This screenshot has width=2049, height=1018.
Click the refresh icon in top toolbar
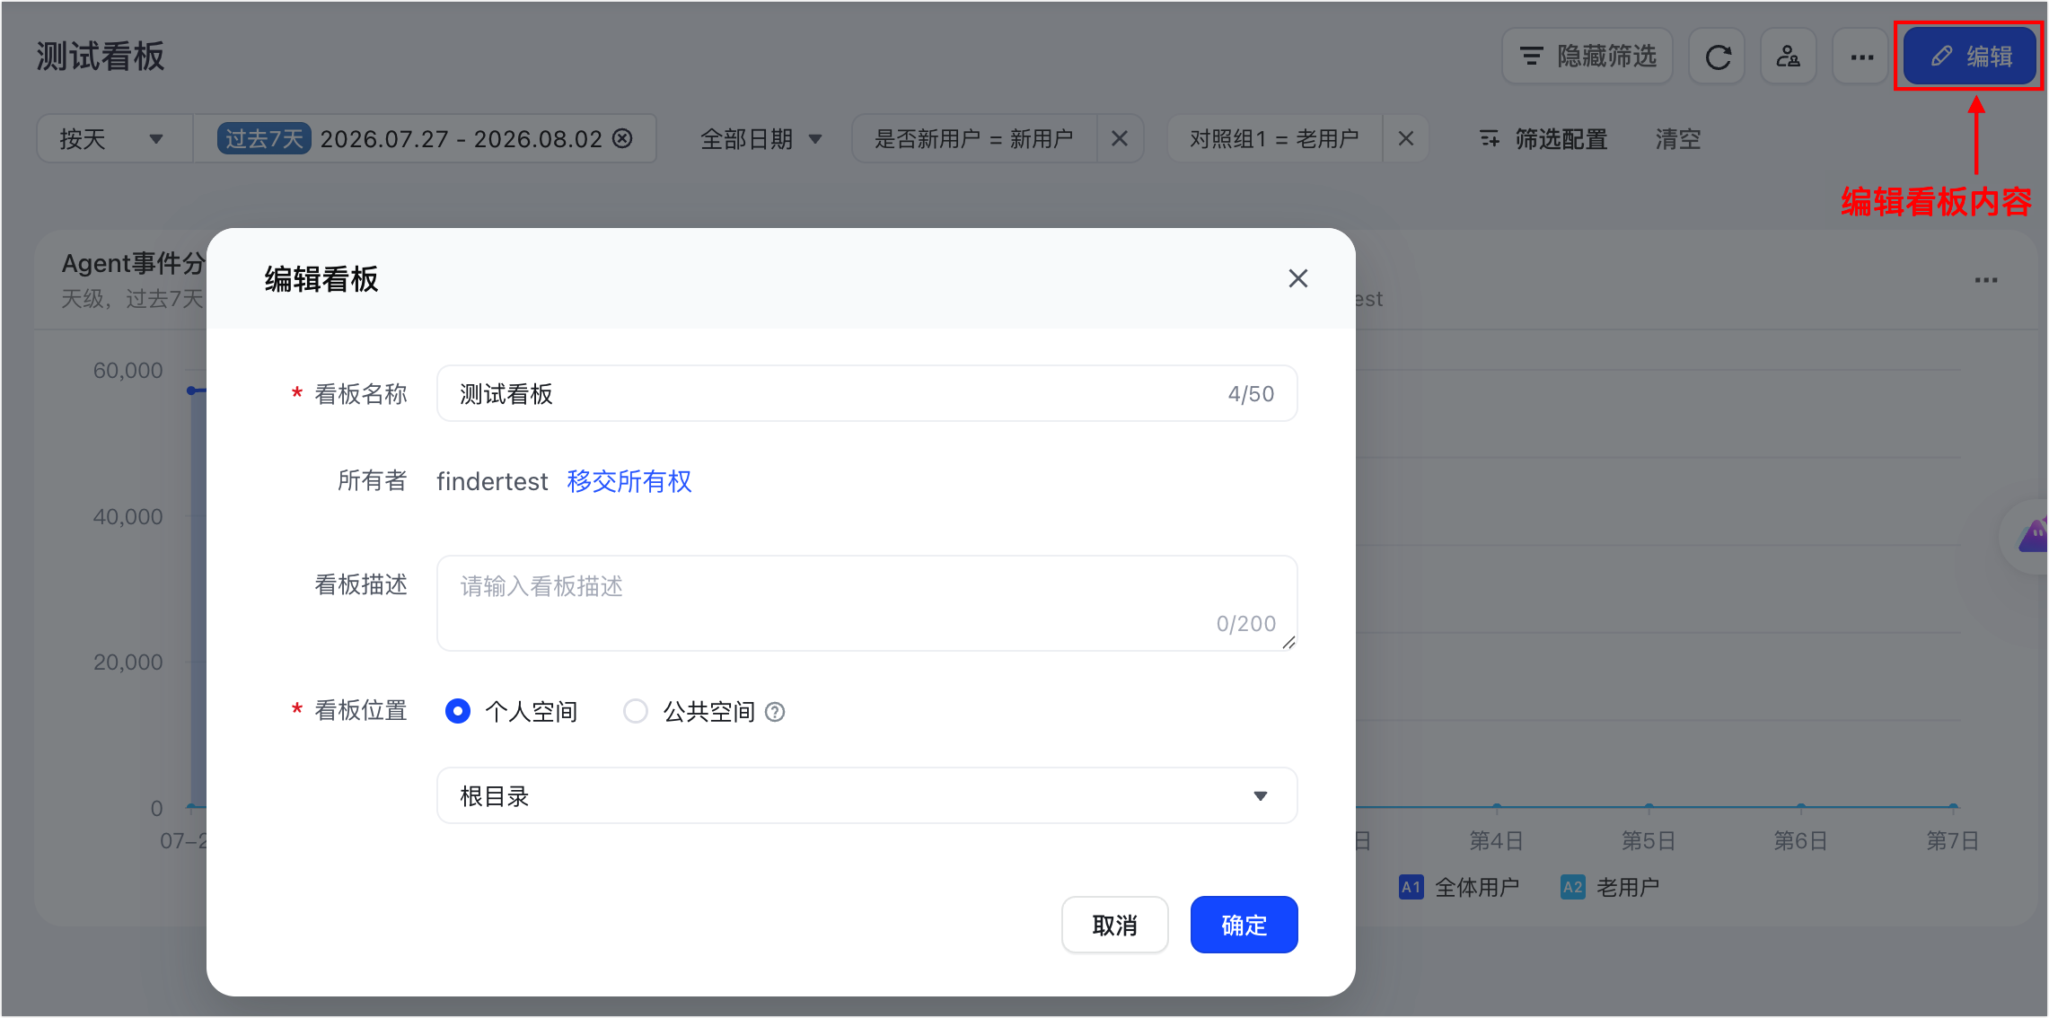[x=1717, y=57]
